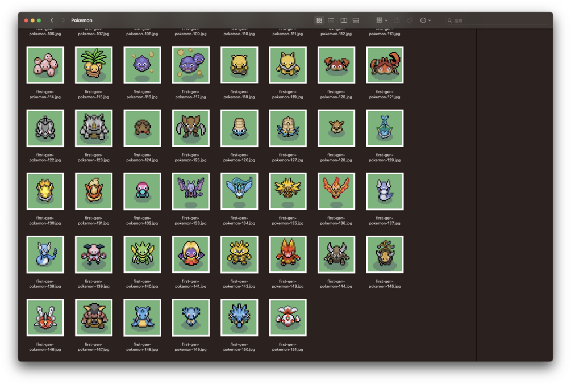The width and height of the screenshot is (571, 385).
Task: Select thumbnail first-gen-pokemon-128.jpg
Action: pyautogui.click(x=336, y=128)
